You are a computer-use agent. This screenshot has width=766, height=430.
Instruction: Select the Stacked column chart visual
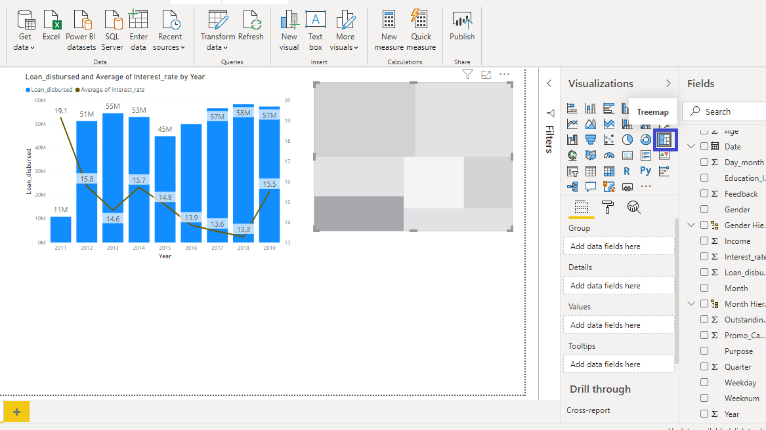591,108
